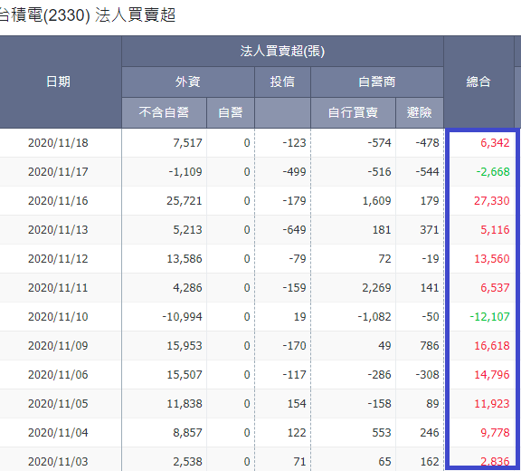
Task: Click dealer self-trading value -574
Action: pyautogui.click(x=380, y=143)
